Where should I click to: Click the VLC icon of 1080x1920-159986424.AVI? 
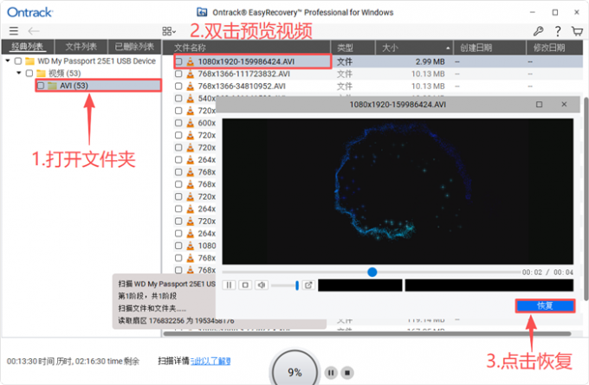(x=191, y=61)
